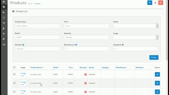
Task: Click the red delete product button
Action: (161, 3)
